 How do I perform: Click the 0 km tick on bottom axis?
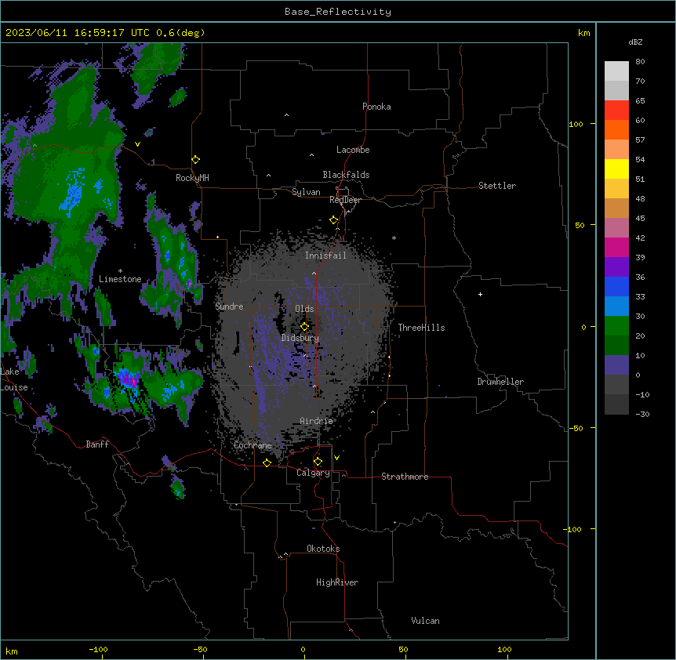pos(303,649)
